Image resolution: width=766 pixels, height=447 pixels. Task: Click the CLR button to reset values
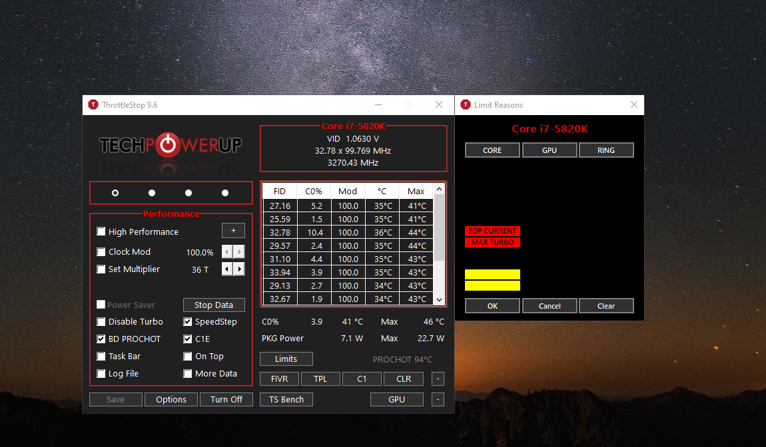pyautogui.click(x=404, y=378)
